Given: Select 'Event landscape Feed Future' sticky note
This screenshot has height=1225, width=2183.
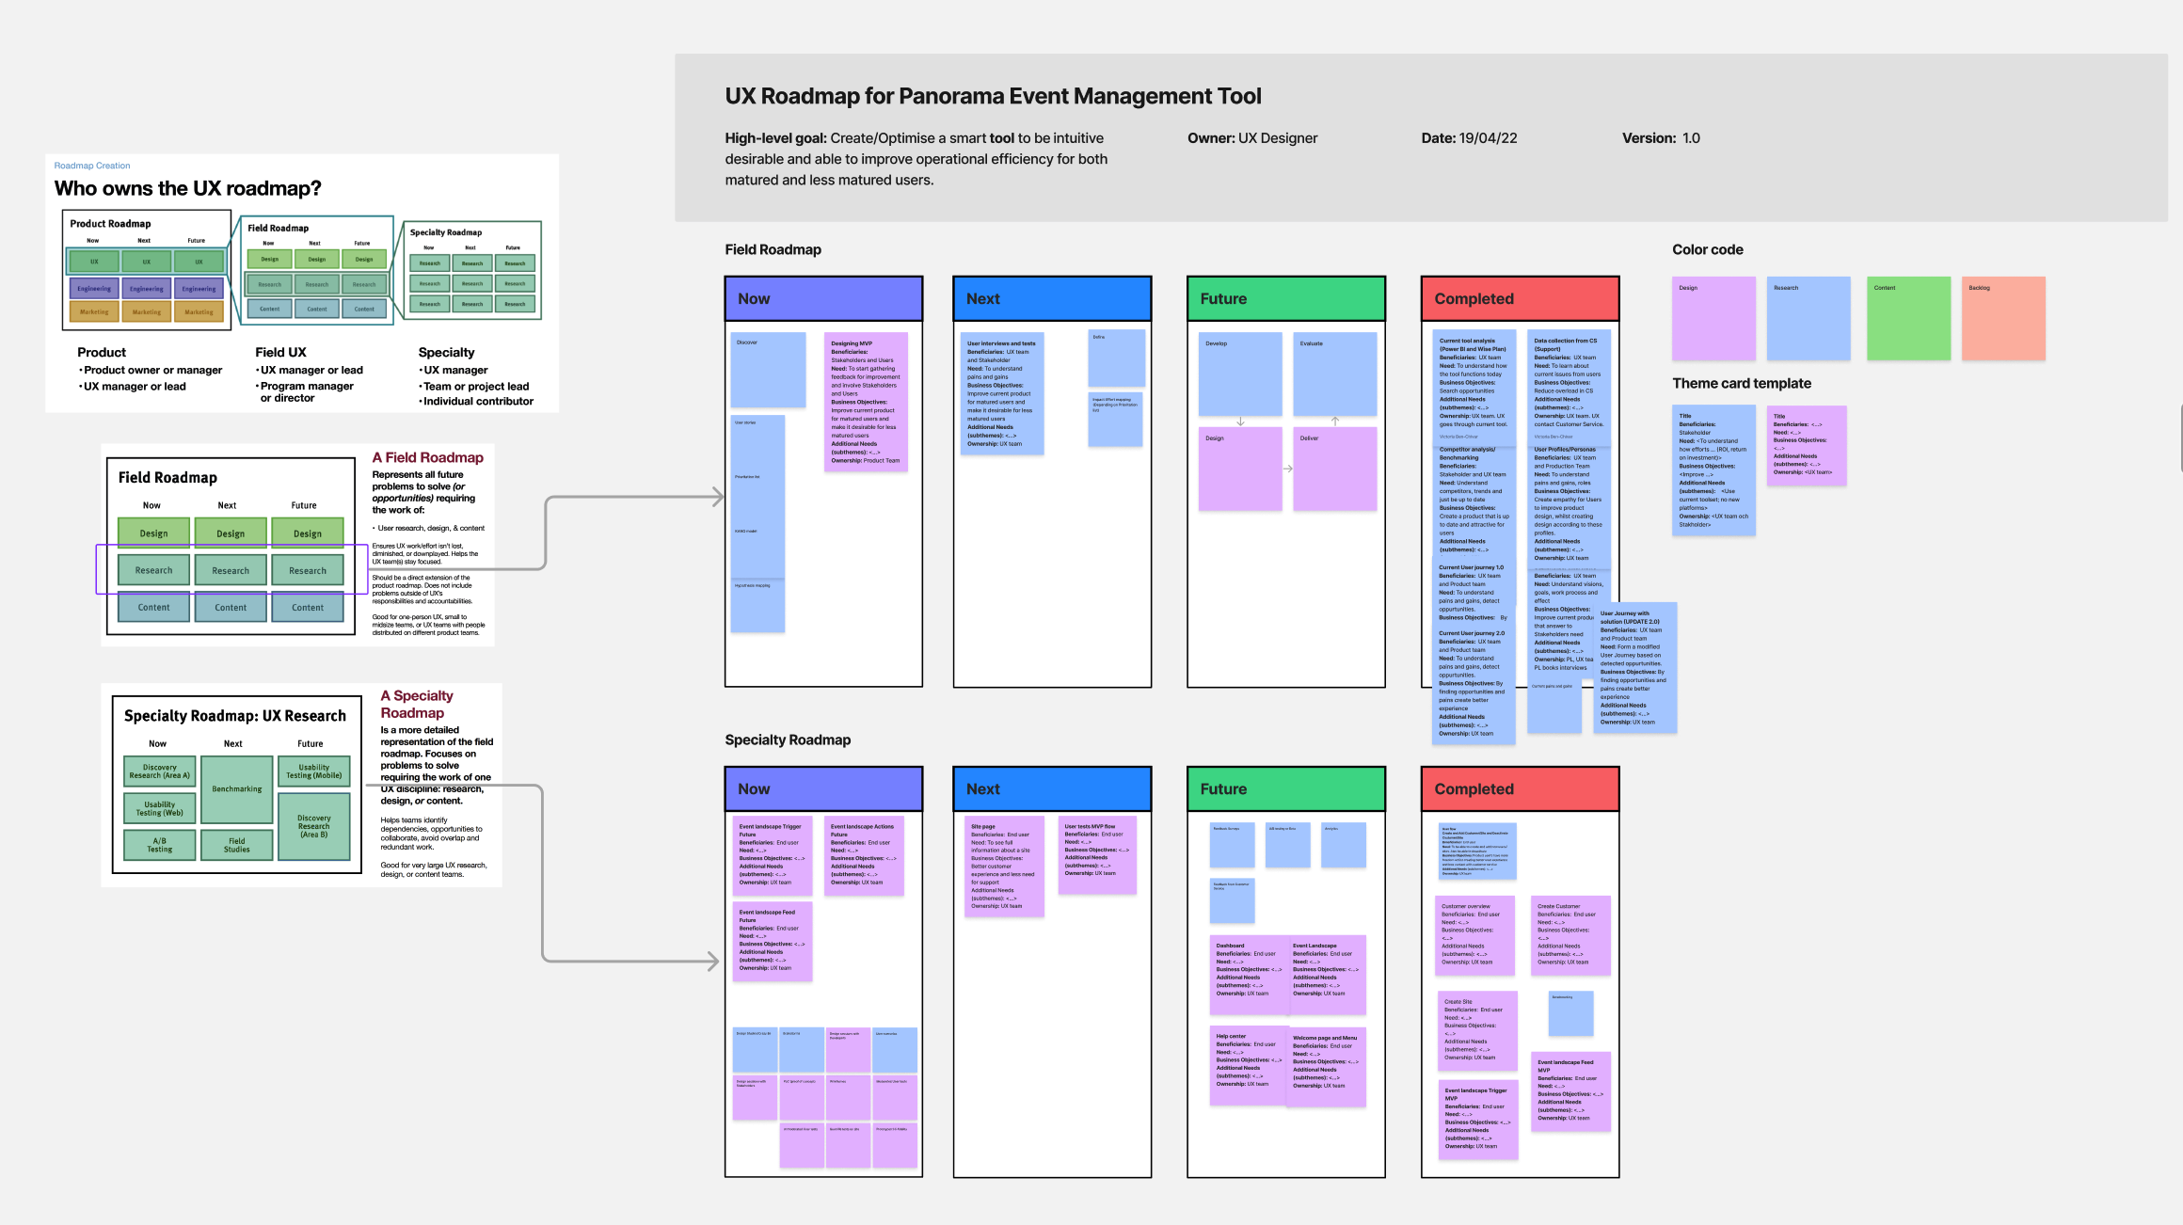Looking at the screenshot, I should [773, 941].
